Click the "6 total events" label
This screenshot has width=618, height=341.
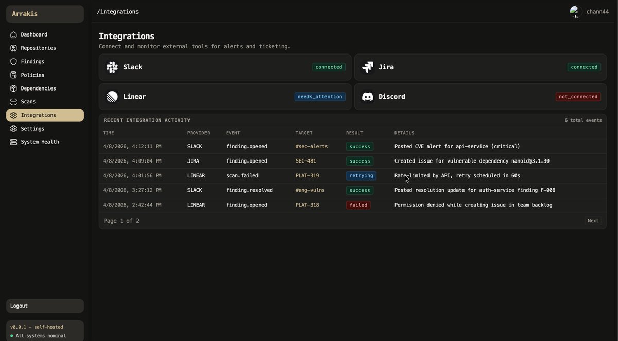583,120
